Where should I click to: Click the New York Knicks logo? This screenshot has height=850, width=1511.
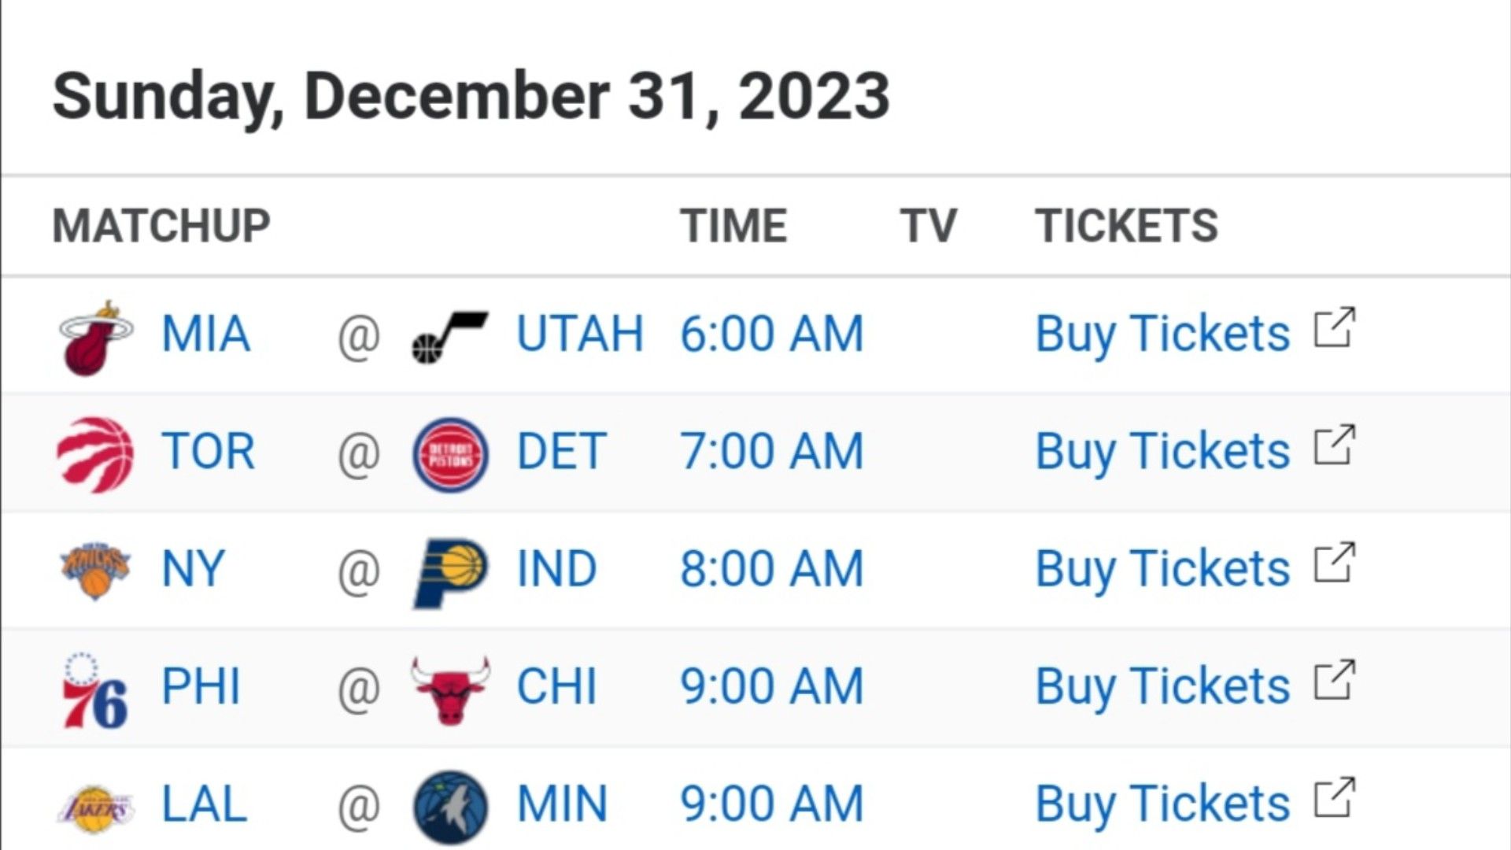(95, 571)
